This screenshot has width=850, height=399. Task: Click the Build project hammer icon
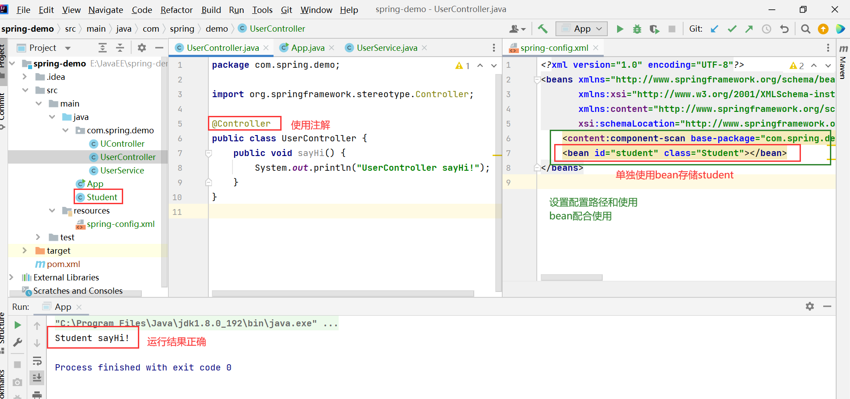[x=543, y=29]
